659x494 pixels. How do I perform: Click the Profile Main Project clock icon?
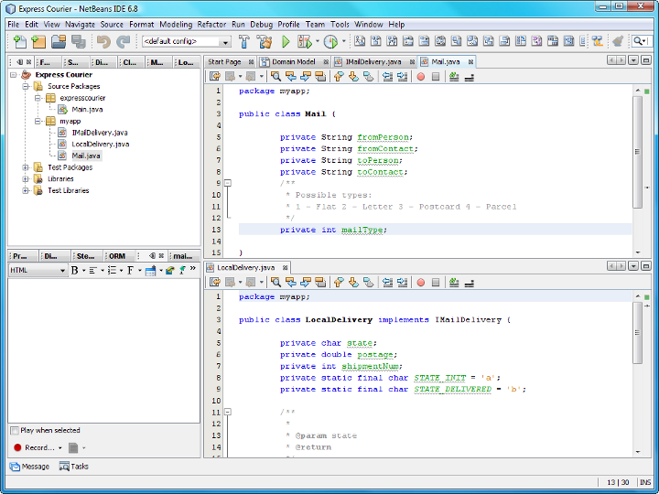[330, 41]
